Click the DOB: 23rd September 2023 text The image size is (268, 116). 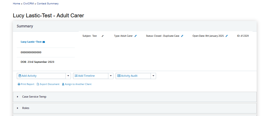37,62
